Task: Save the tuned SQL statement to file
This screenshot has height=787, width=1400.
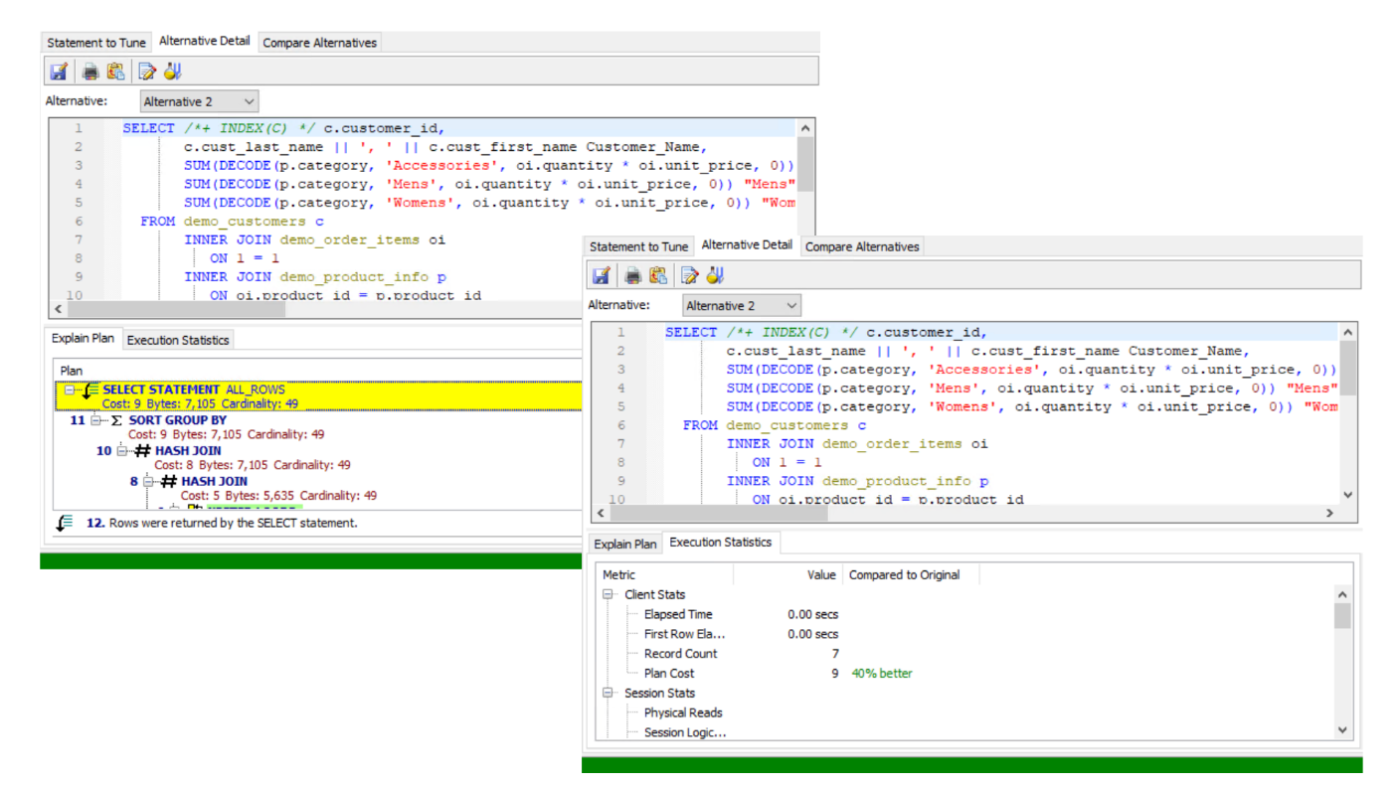Action: (x=601, y=275)
